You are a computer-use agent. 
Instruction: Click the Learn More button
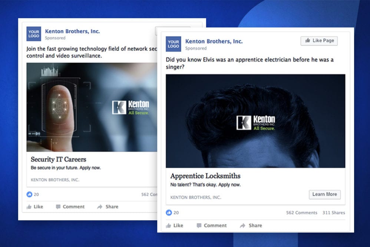coord(325,194)
